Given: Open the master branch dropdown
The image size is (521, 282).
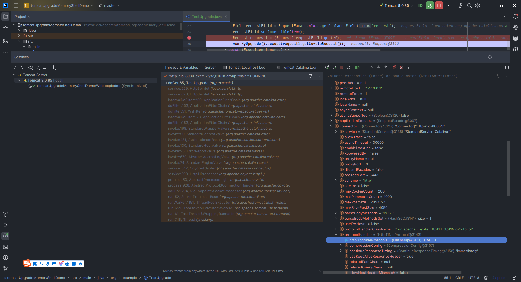Looking at the screenshot, I should [x=109, y=5].
